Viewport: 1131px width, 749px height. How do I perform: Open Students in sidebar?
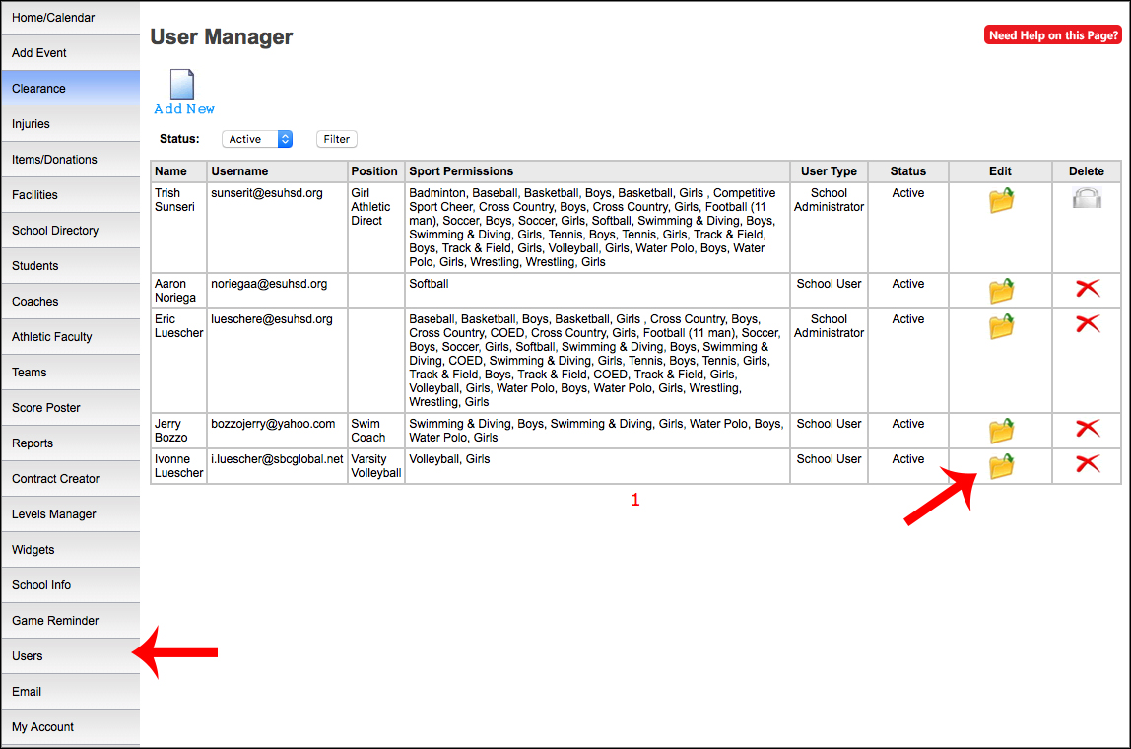71,265
